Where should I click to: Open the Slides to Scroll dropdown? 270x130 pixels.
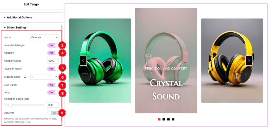tap(44, 77)
